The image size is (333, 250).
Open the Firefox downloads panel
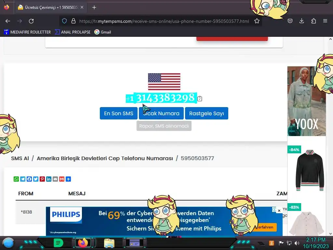[301, 21]
